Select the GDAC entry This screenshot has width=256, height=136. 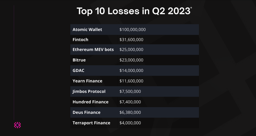pyautogui.click(x=78, y=70)
